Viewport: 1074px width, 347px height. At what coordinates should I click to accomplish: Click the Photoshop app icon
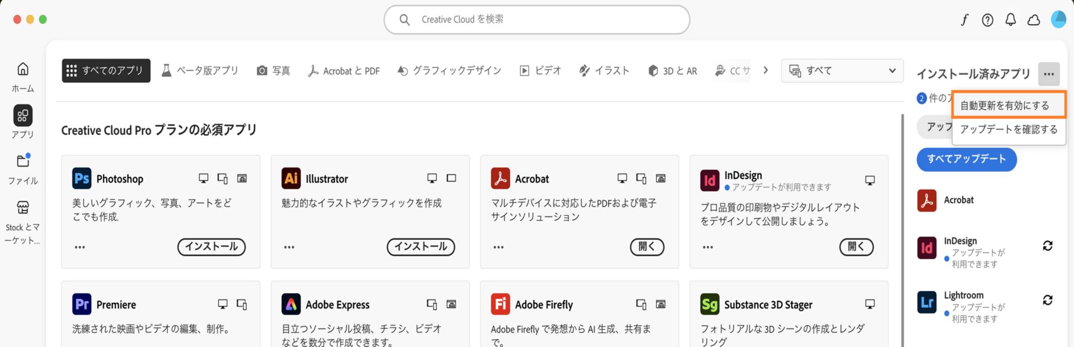[82, 178]
